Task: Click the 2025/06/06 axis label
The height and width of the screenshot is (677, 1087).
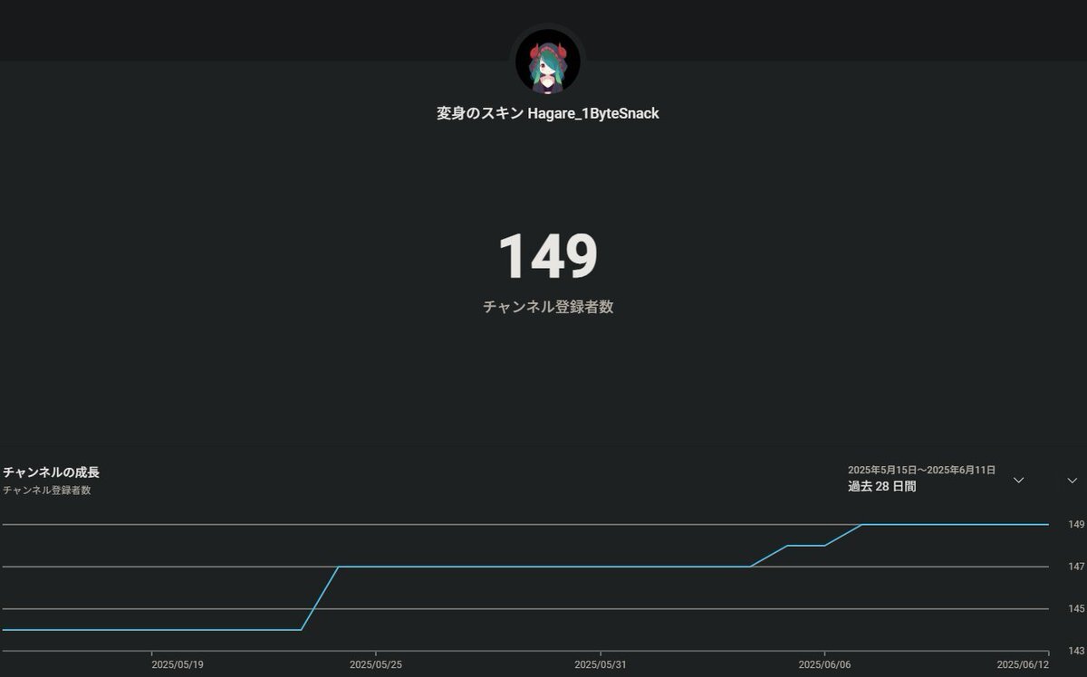Action: [x=824, y=664]
